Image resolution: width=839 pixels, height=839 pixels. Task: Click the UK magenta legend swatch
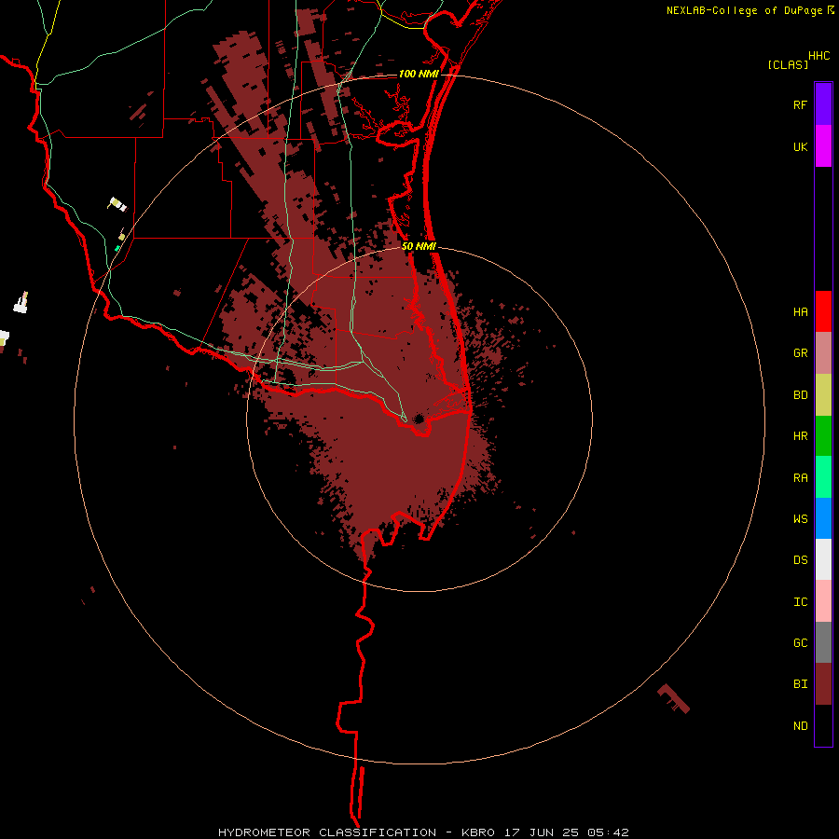[x=823, y=146]
